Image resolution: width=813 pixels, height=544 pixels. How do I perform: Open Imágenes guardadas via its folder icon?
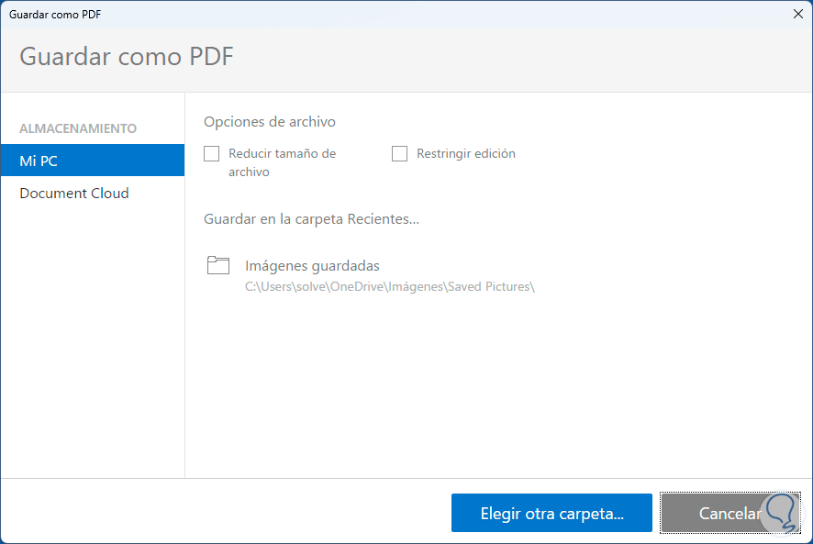coord(218,265)
